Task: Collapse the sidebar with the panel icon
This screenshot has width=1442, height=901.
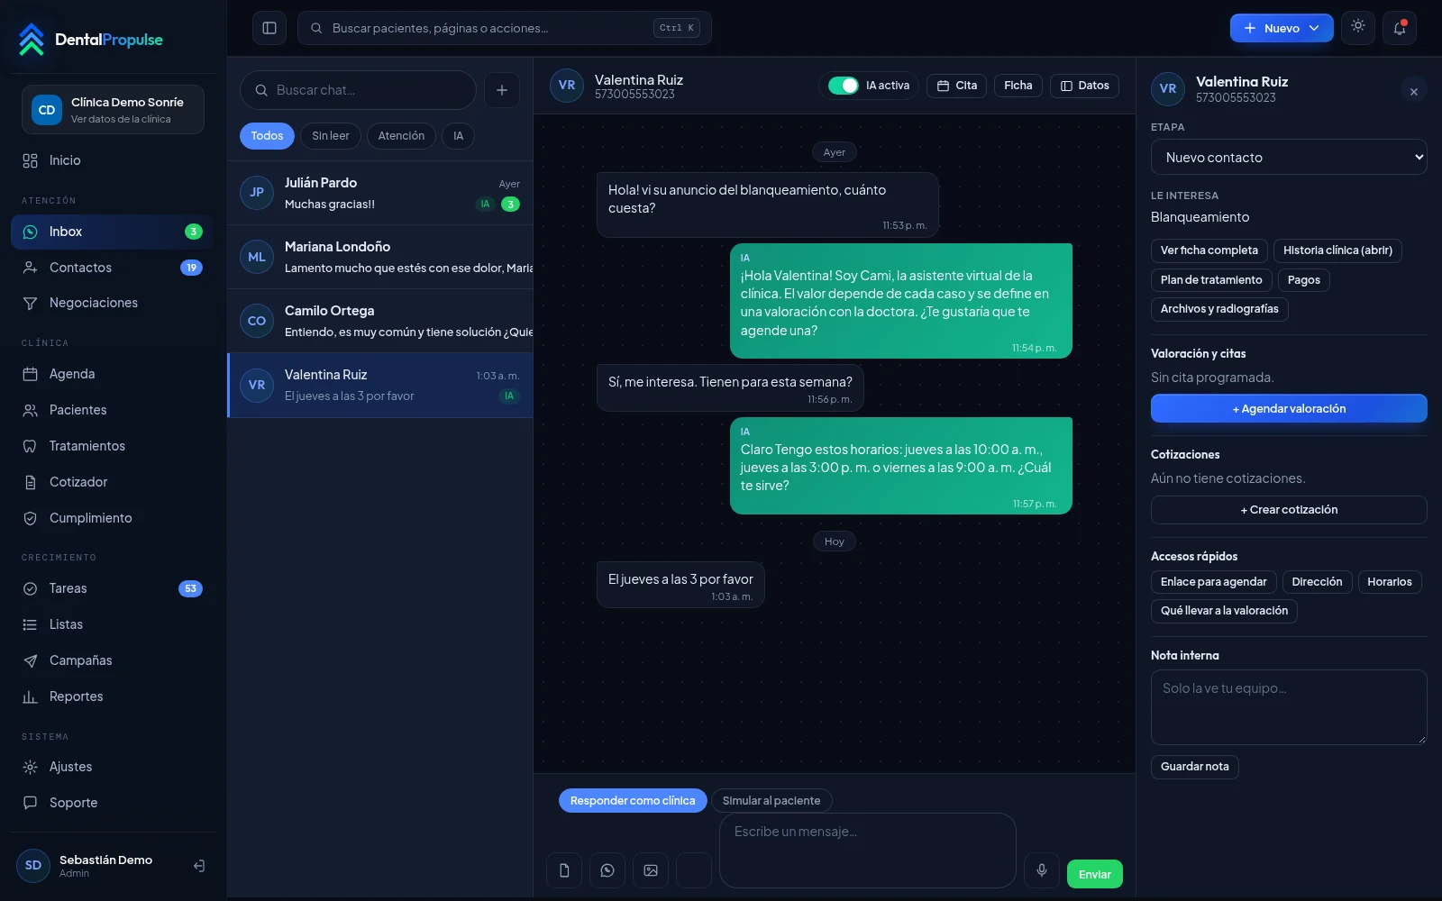Action: [269, 28]
